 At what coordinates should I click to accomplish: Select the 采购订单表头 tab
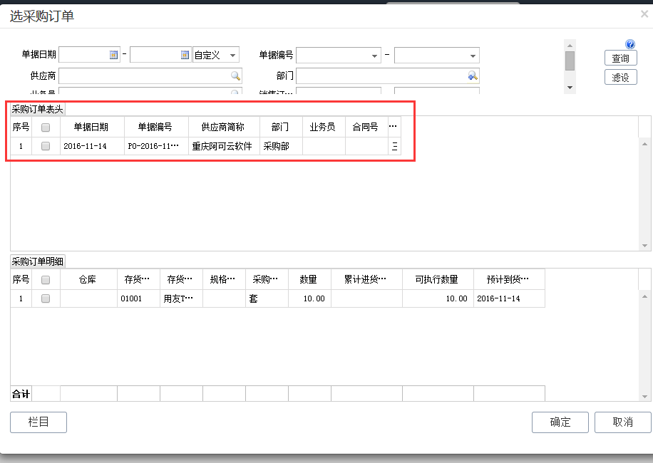click(x=38, y=110)
